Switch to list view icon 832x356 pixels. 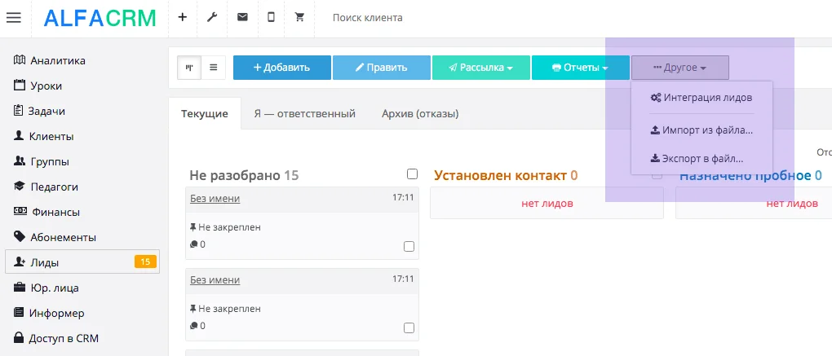[x=214, y=68]
